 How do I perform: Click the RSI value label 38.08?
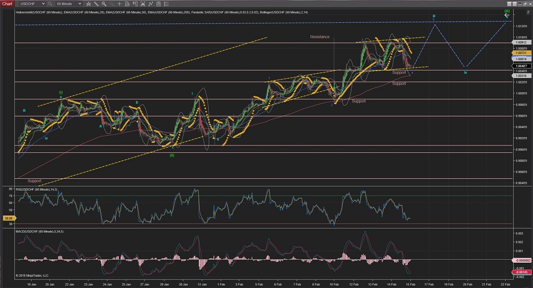point(7,218)
